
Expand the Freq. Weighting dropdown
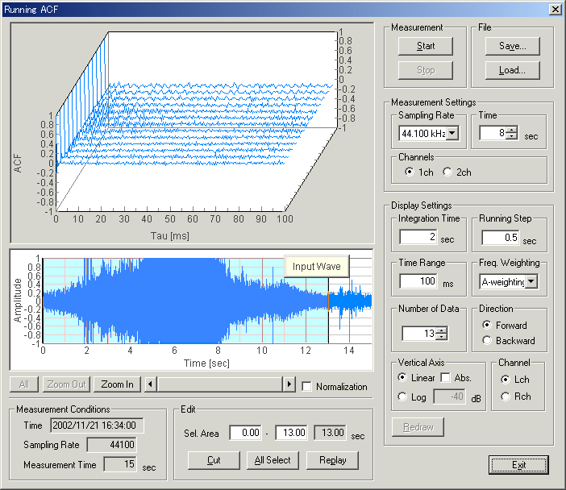pyautogui.click(x=531, y=281)
